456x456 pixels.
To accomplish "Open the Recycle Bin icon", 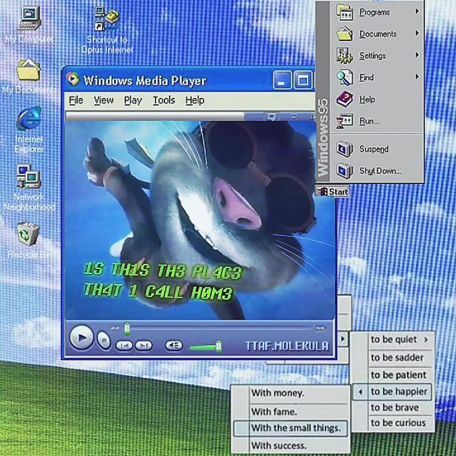I will click(x=28, y=234).
